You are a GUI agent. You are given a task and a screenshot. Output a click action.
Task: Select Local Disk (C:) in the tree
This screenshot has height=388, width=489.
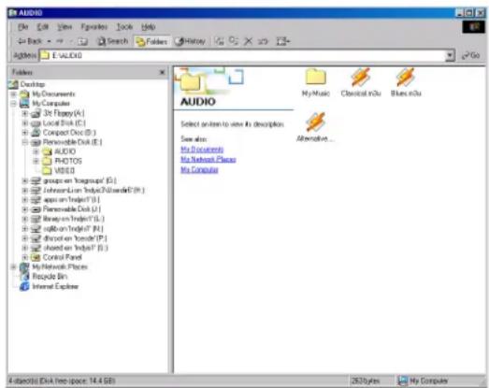tap(65, 122)
